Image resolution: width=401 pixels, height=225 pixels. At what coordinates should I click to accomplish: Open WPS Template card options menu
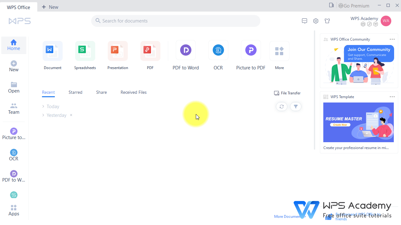392,97
